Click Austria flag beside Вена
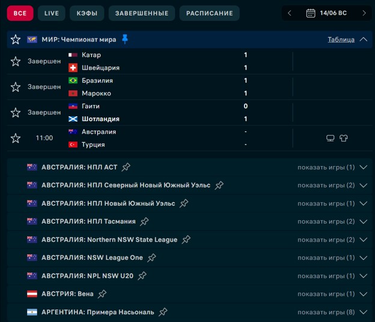This screenshot has width=375, height=322. point(32,294)
